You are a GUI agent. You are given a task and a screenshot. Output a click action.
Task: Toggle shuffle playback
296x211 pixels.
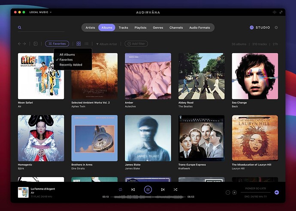[x=175, y=190]
